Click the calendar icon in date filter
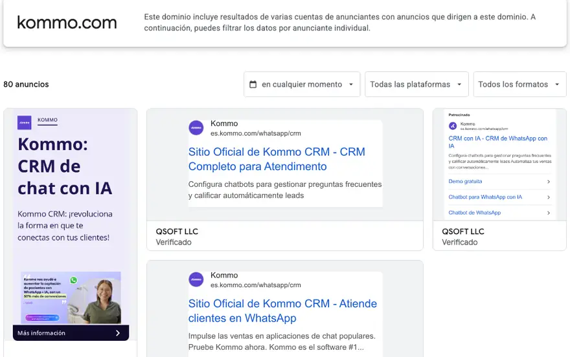The image size is (570, 357). (x=253, y=84)
